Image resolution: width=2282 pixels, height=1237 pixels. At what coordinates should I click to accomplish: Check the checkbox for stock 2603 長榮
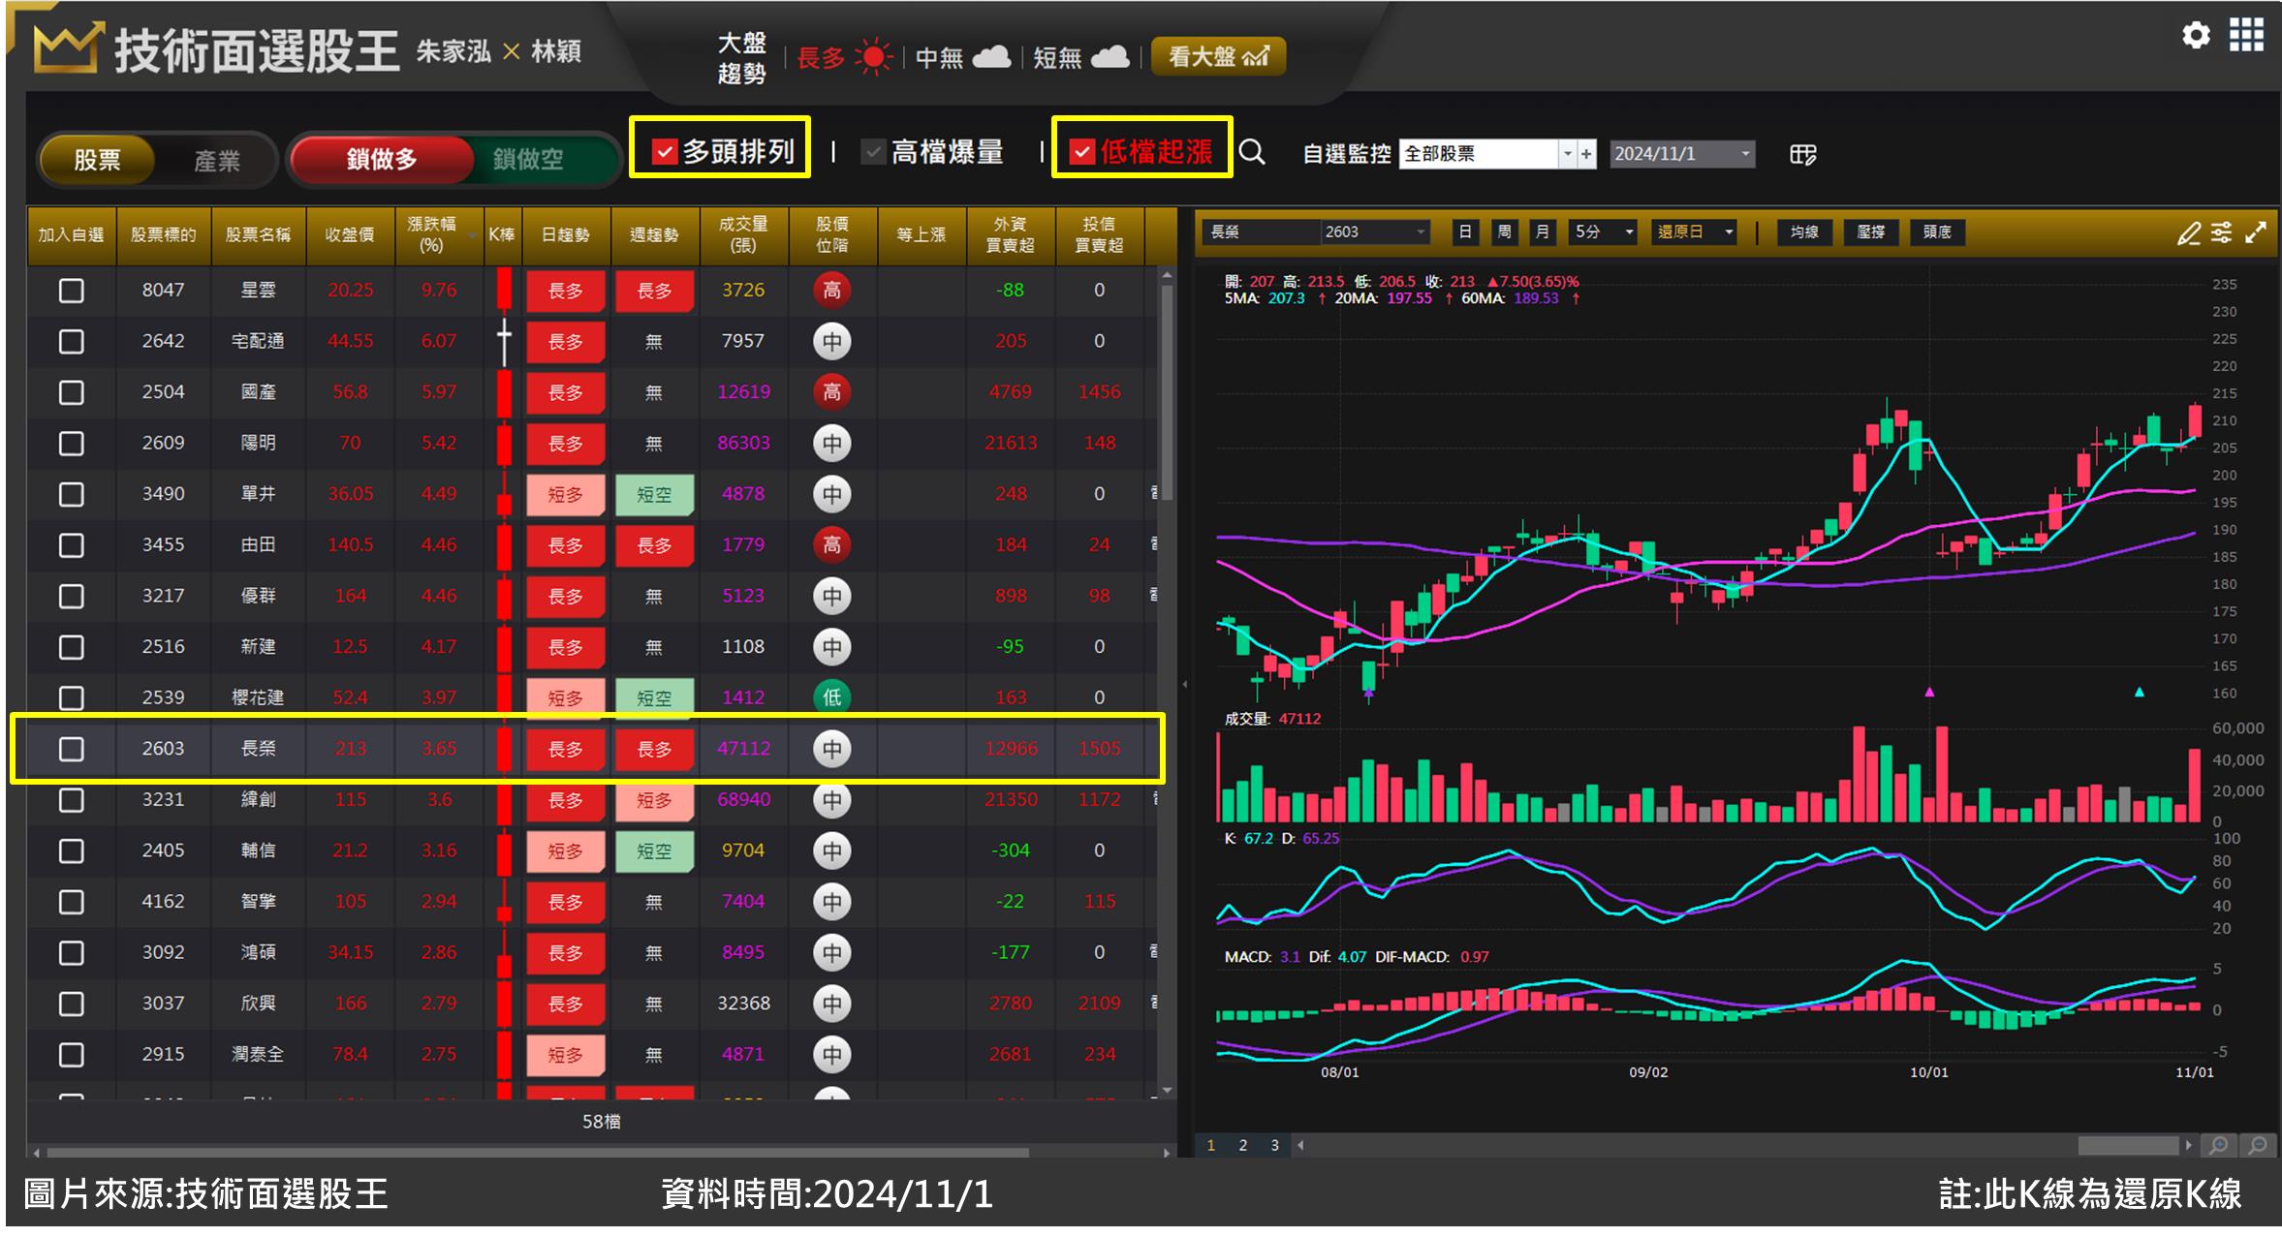tap(71, 749)
